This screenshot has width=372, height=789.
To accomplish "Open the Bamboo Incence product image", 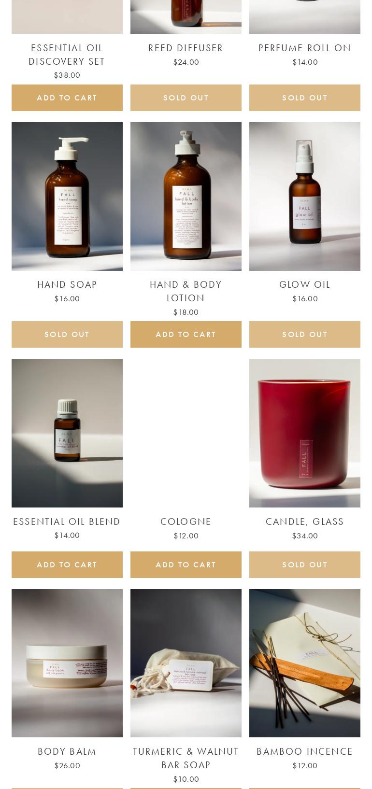I will point(305,663).
